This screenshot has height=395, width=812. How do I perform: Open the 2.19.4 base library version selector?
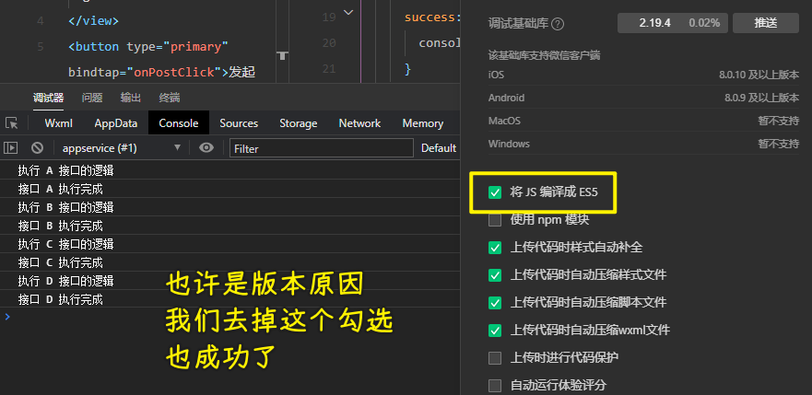coord(673,23)
